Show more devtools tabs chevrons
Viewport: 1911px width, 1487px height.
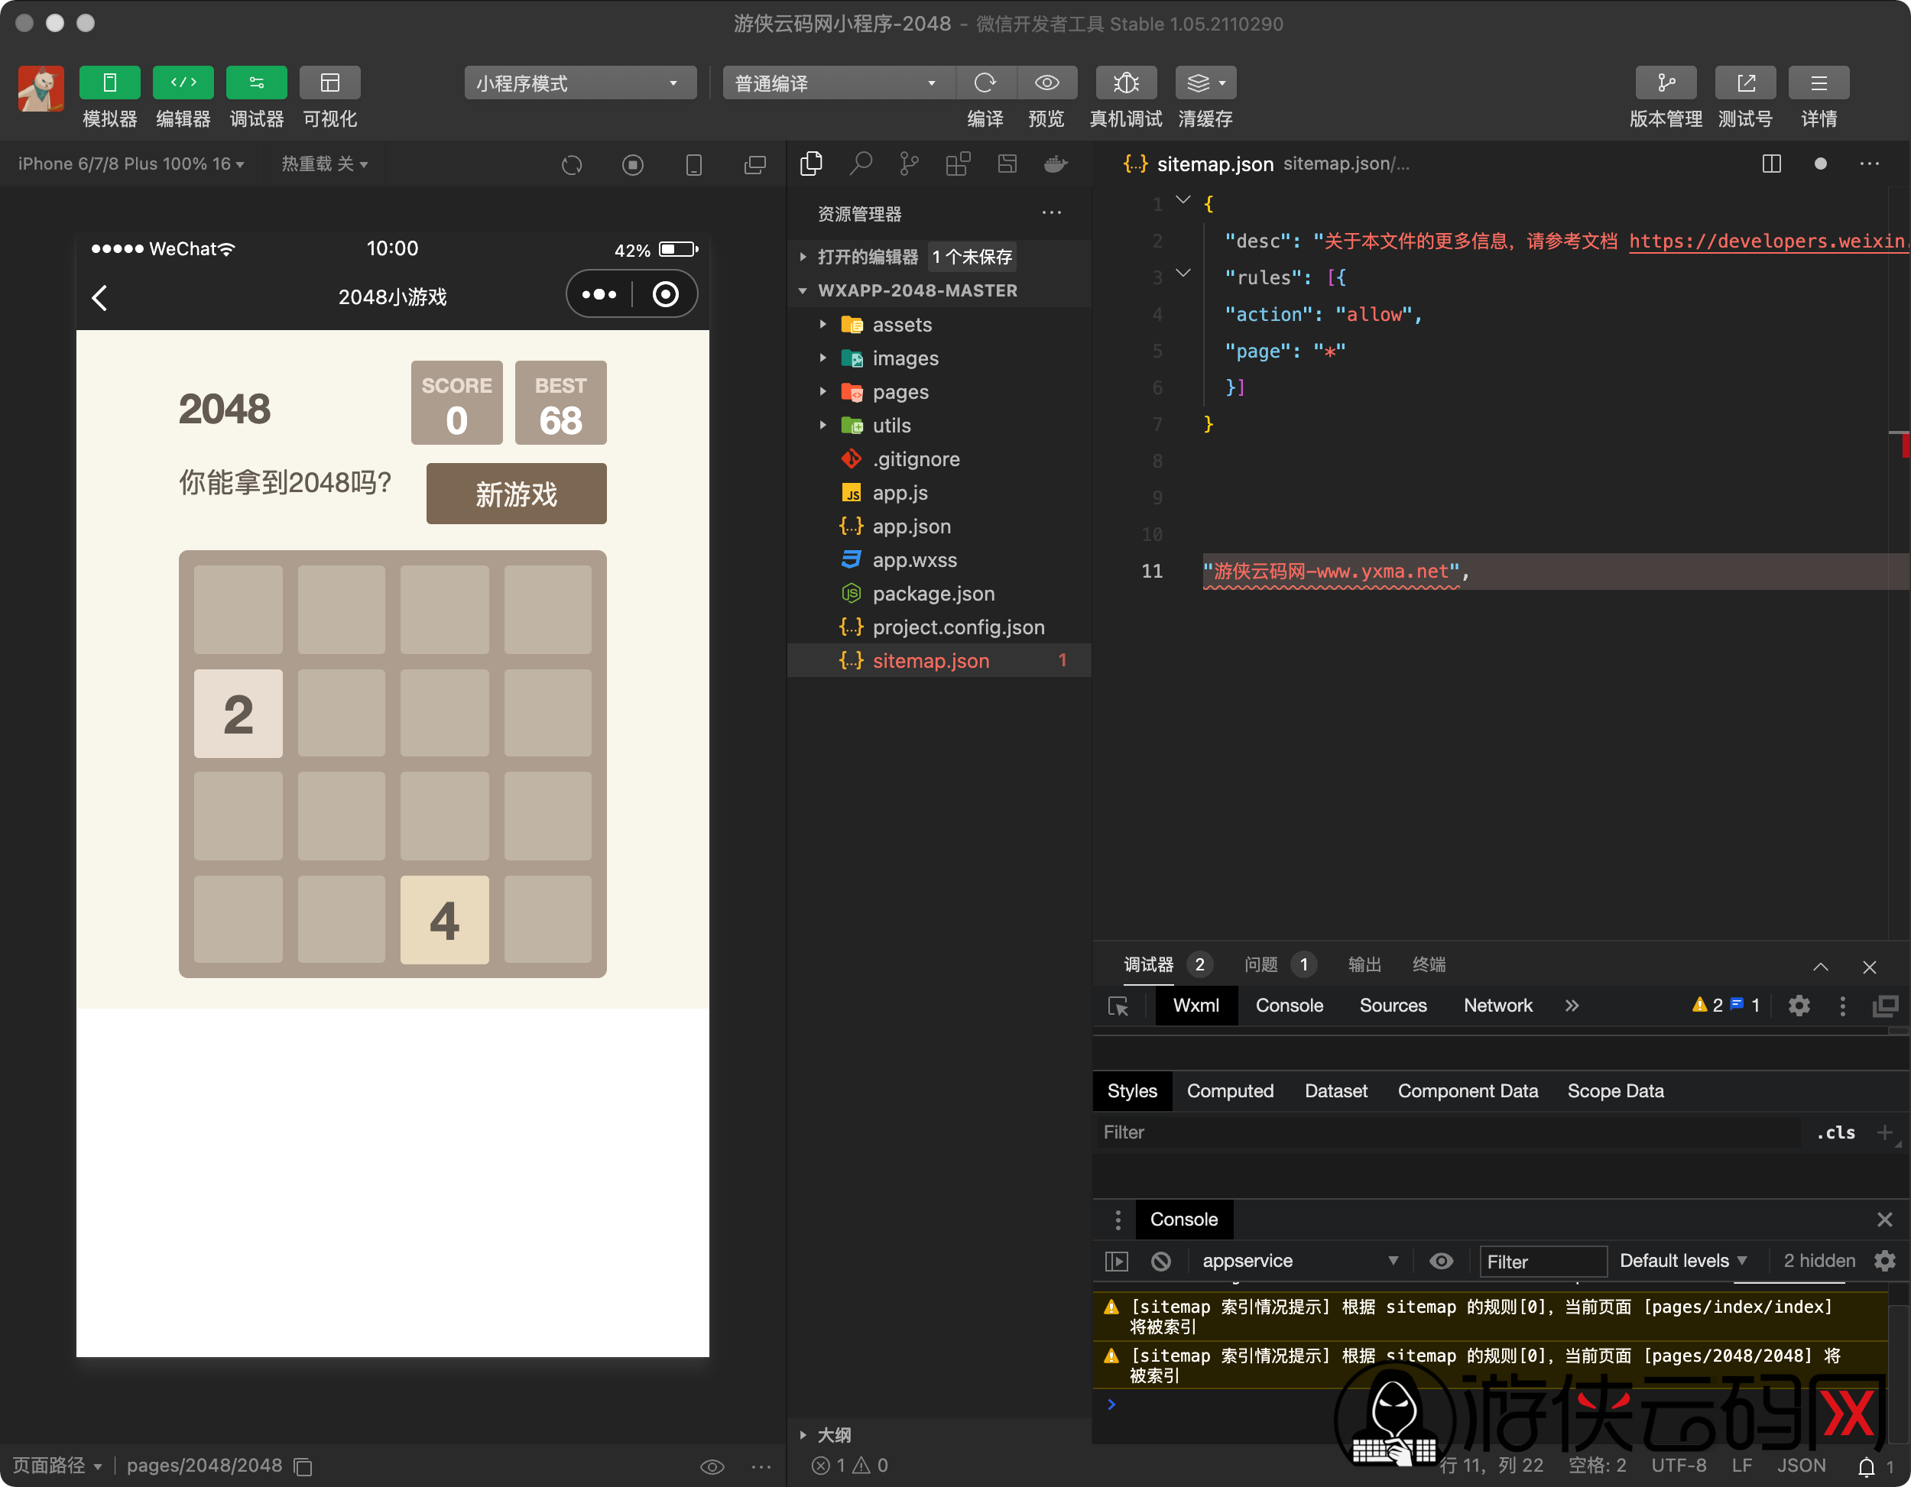coord(1572,1005)
